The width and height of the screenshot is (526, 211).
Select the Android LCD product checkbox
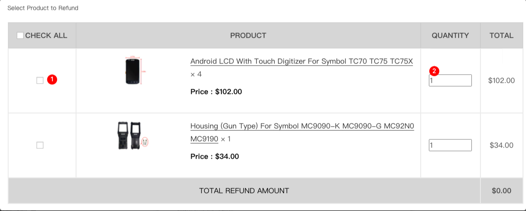click(40, 80)
